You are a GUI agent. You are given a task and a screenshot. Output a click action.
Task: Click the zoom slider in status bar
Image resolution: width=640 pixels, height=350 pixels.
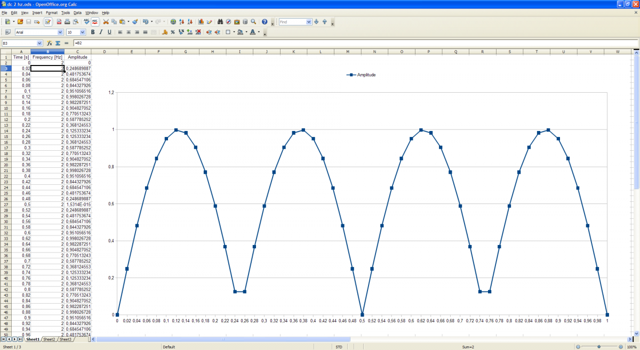599,347
